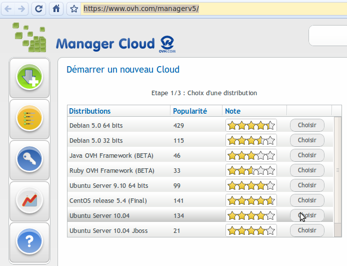Click the star rating of Java OVH Framework

click(251, 155)
